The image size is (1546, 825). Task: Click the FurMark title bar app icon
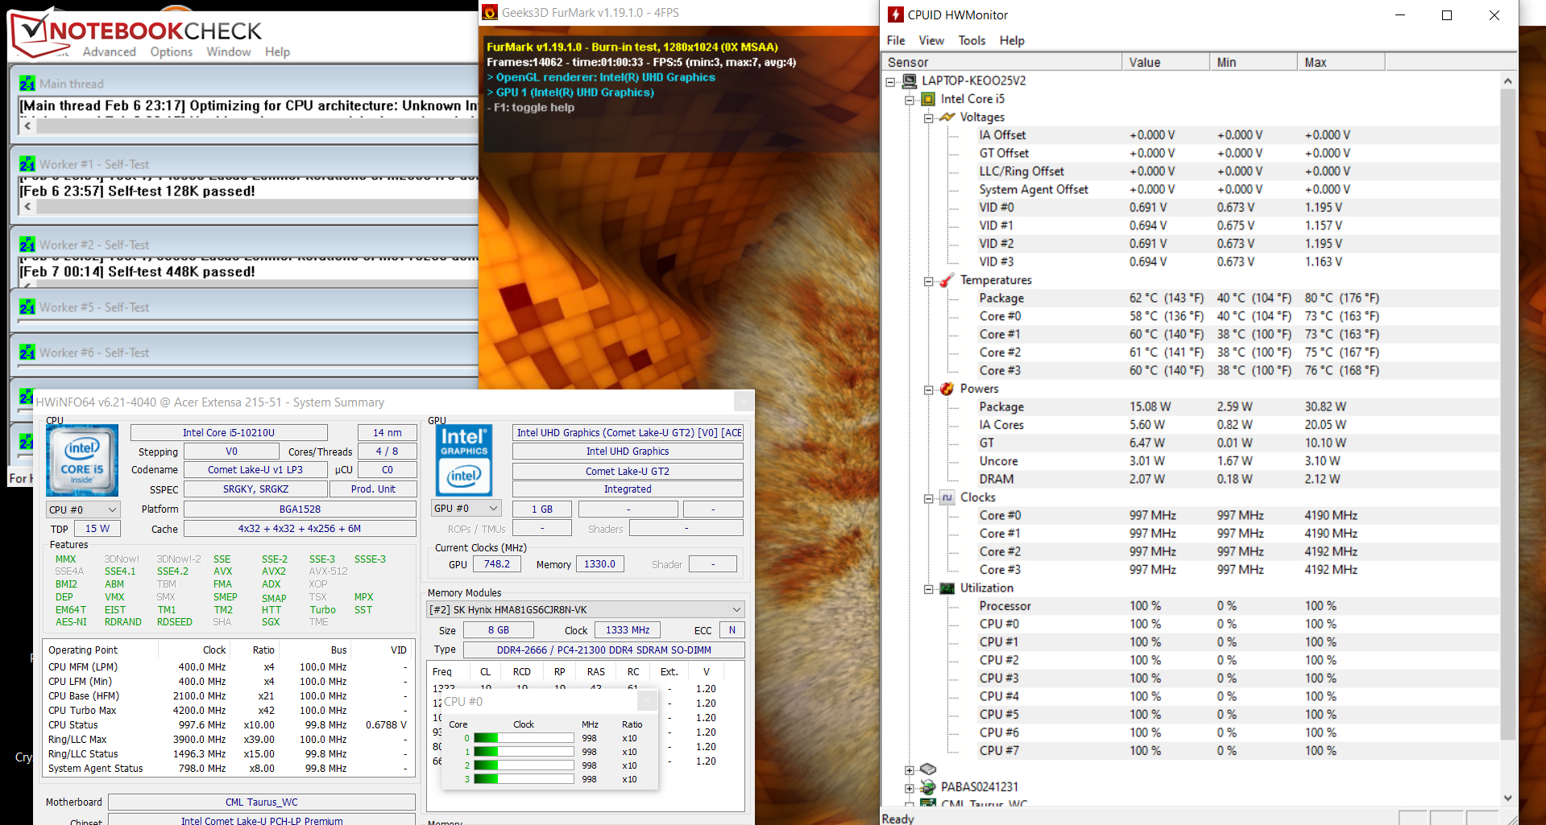[490, 13]
